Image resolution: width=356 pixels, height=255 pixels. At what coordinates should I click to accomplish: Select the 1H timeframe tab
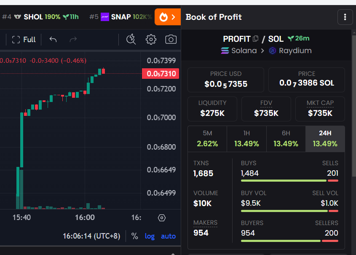pos(246,139)
